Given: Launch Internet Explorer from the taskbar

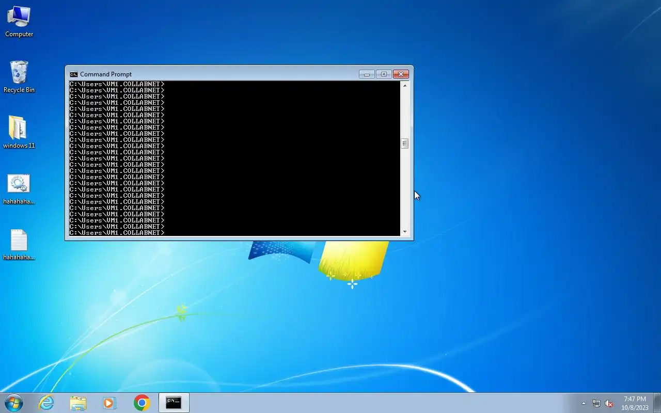Looking at the screenshot, I should click(46, 403).
